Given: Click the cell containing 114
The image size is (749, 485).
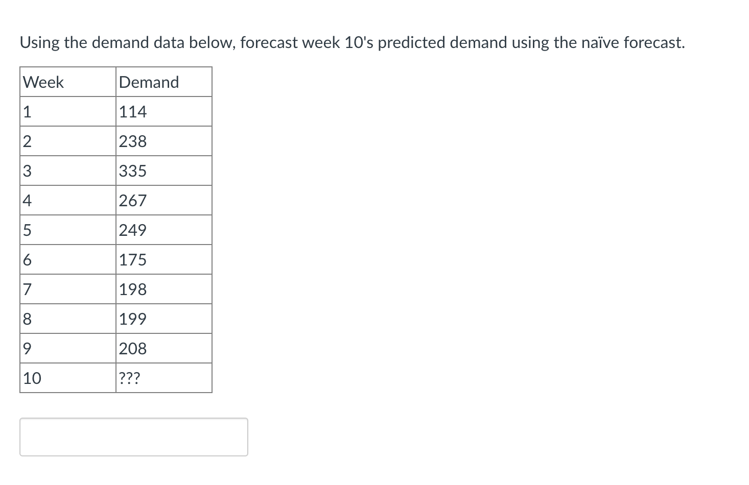Looking at the screenshot, I should (163, 111).
